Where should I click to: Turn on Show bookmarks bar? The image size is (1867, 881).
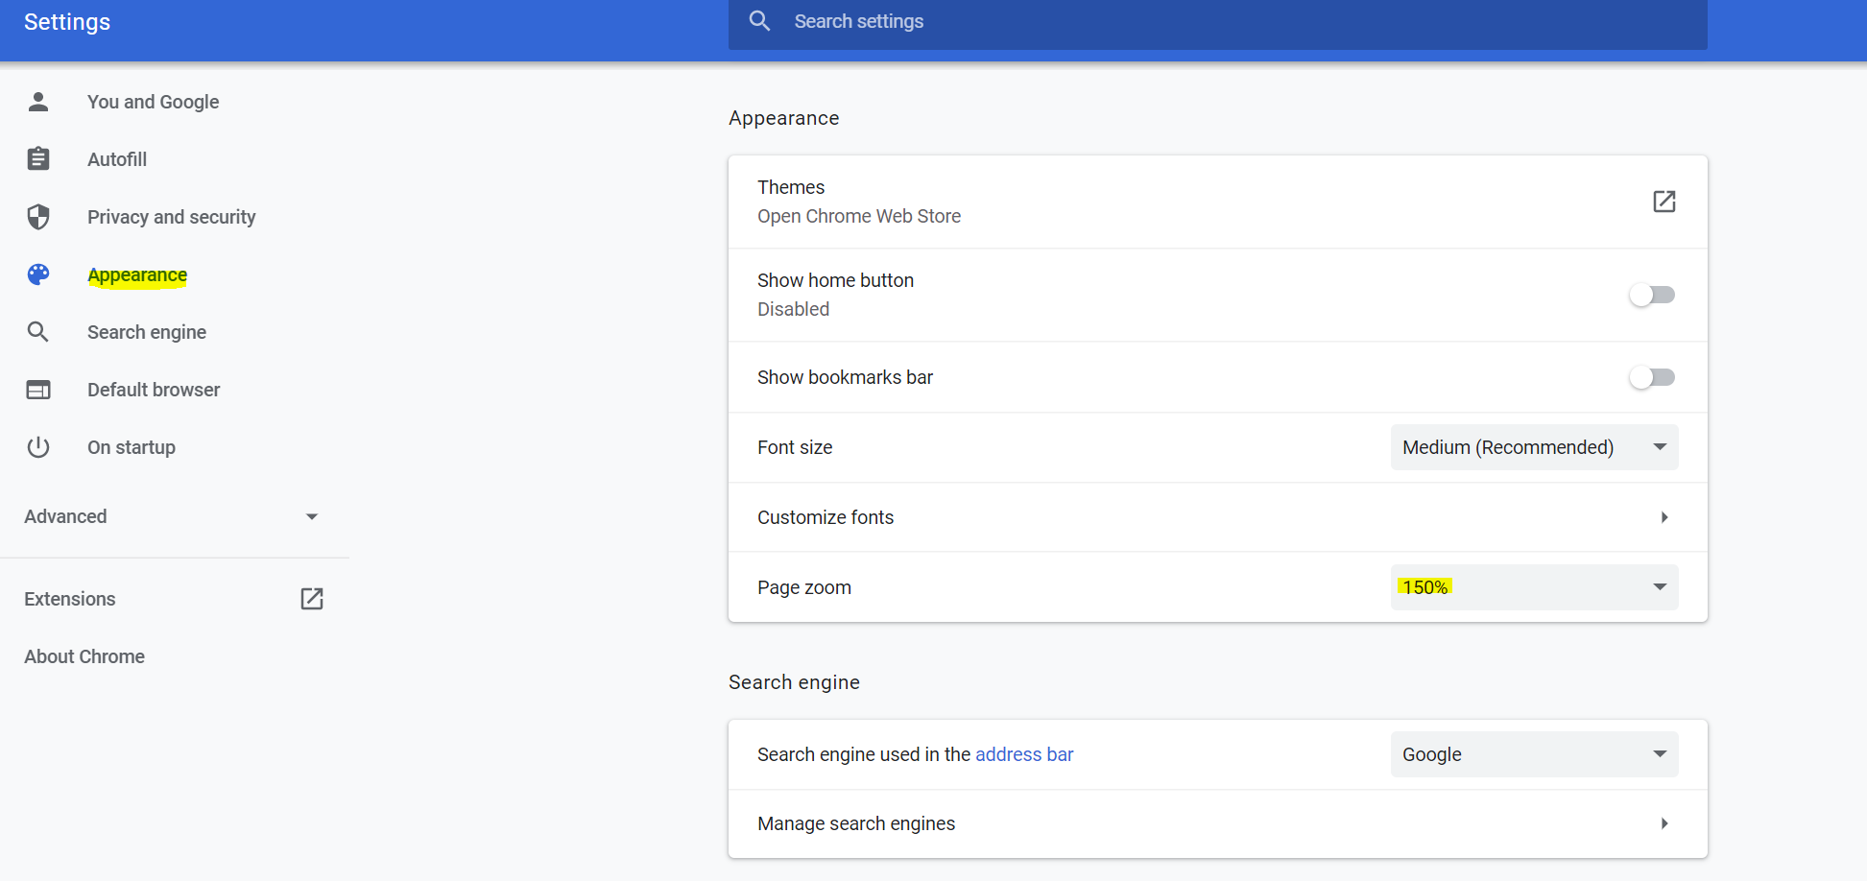(x=1652, y=377)
